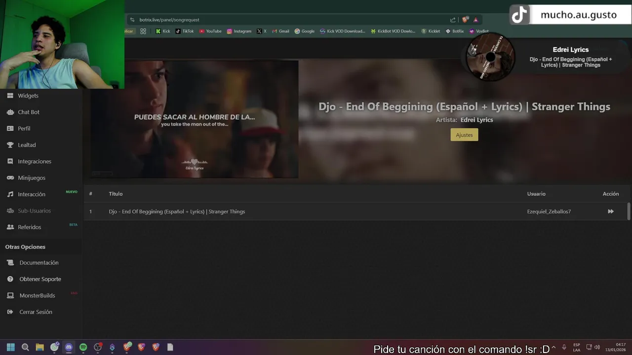
Task: Open the TikTok bookmark
Action: tap(185, 31)
